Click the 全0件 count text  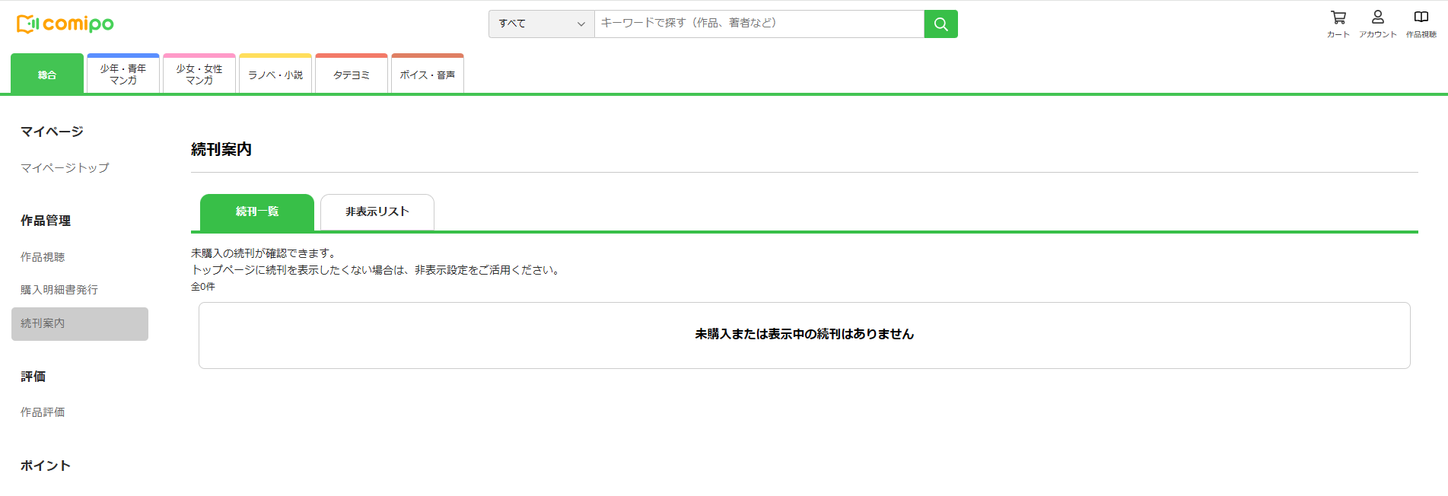(x=203, y=287)
